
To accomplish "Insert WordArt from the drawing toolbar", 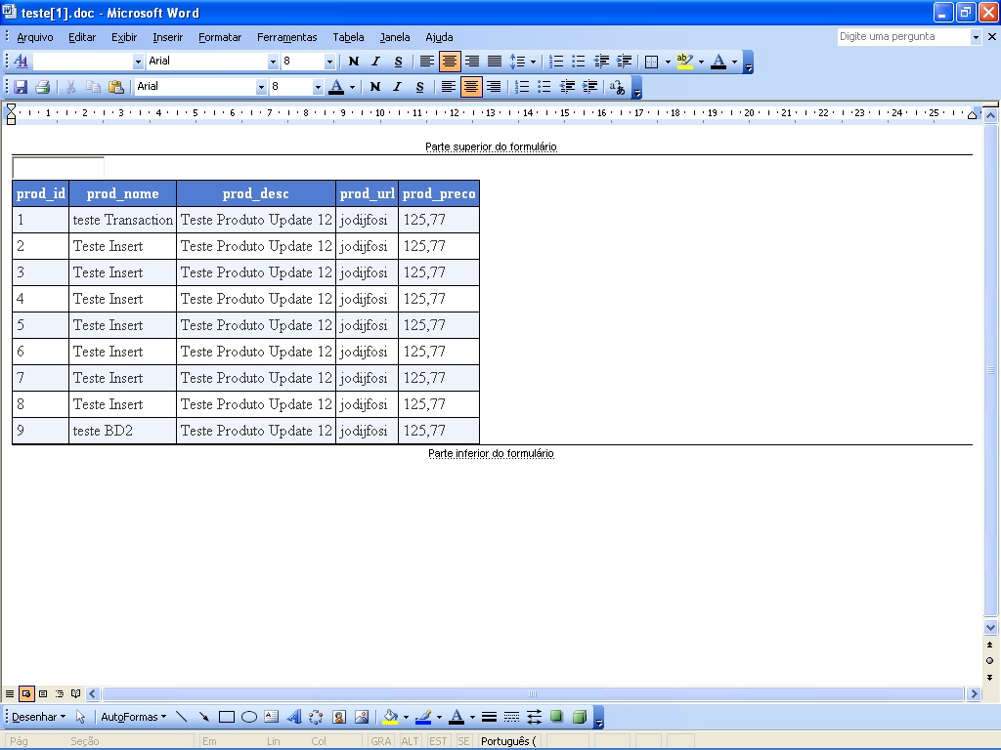I will (x=294, y=717).
